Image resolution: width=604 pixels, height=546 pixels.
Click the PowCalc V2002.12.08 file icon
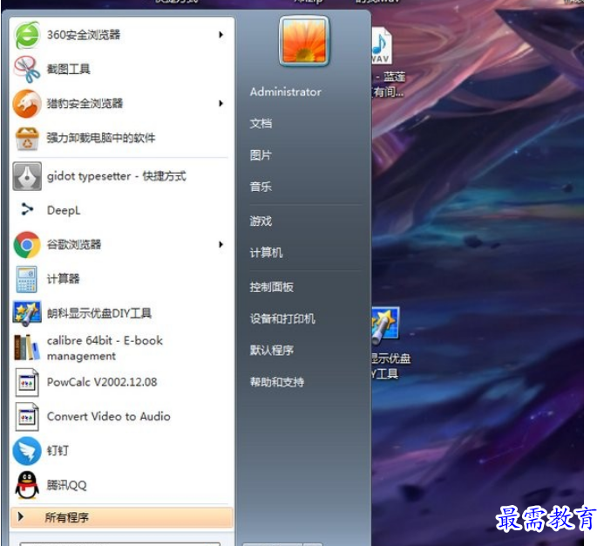(x=26, y=382)
